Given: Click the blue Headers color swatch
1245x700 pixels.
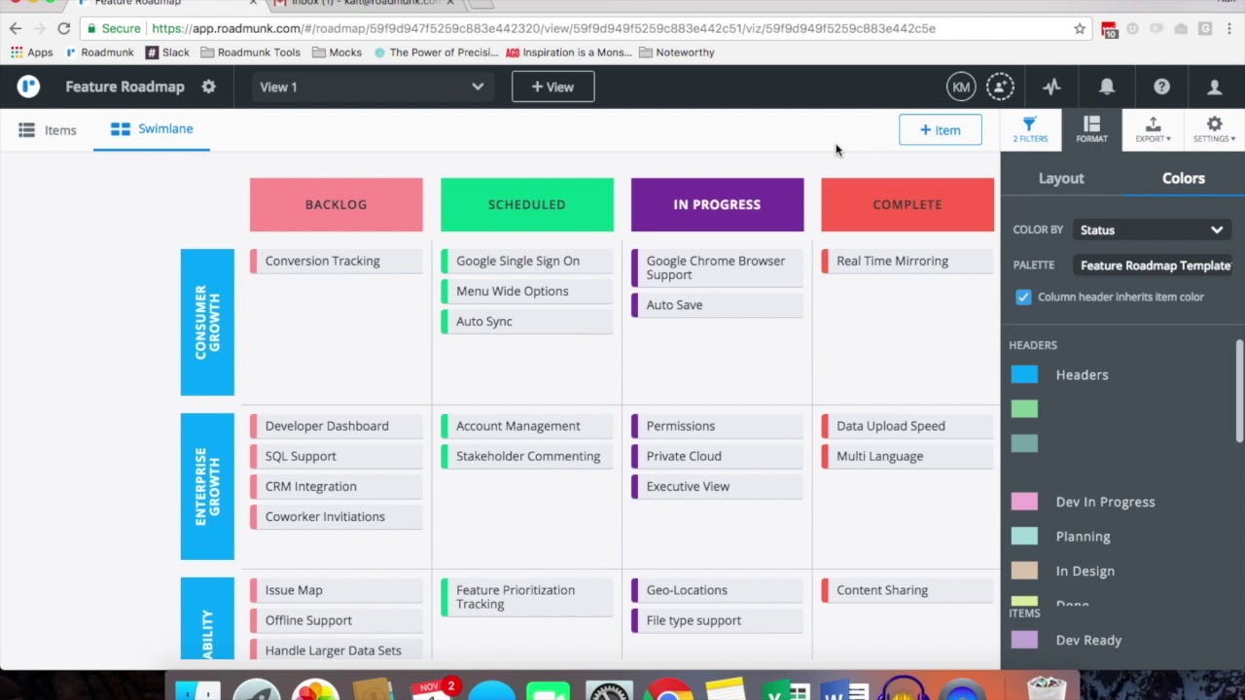Looking at the screenshot, I should [x=1024, y=374].
